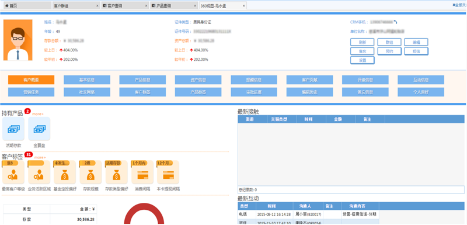Select the 基本信息 section
Viewport: 467px width, 225px height.
86,80
